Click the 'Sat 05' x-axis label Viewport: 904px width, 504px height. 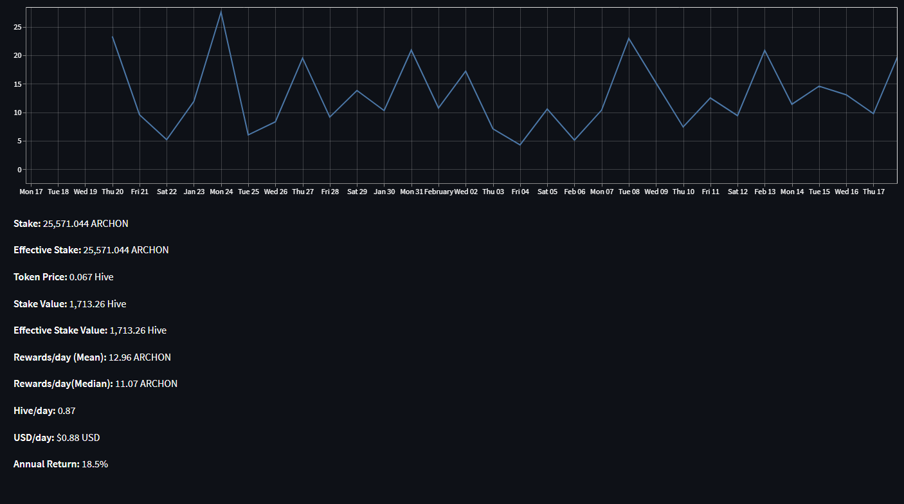tap(547, 192)
